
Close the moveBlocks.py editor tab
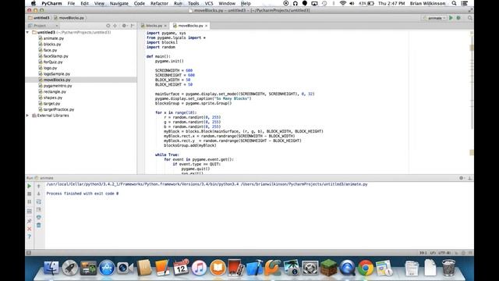point(206,26)
